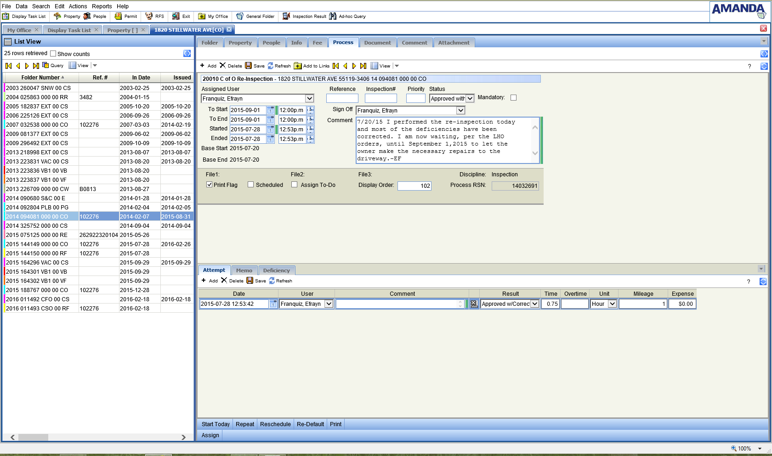This screenshot has width=772, height=456.
Task: Click the Permit toolbar icon
Action: [x=118, y=16]
